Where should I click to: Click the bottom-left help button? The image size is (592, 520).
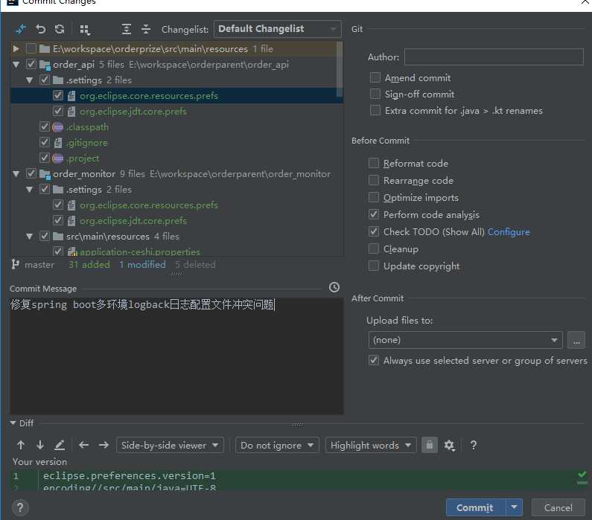pos(20,507)
